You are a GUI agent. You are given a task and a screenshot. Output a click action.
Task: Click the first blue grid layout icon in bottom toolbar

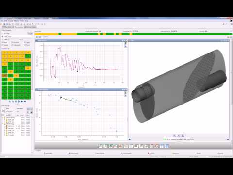point(162,146)
